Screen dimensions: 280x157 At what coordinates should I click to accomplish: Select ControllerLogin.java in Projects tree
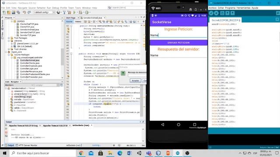[29, 68]
